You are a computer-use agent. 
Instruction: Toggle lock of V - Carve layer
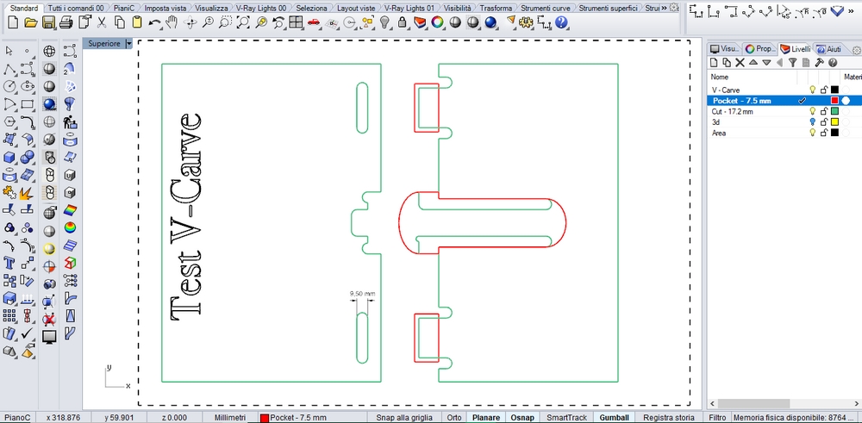[x=823, y=90]
